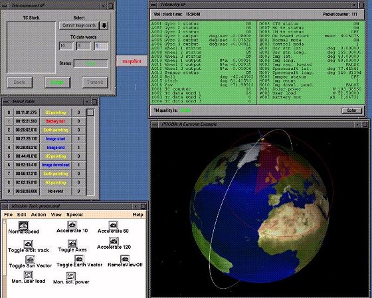The width and height of the screenshot is (372, 298).
Task: Open the Edit menu in Mission Tool
Action: (x=21, y=215)
